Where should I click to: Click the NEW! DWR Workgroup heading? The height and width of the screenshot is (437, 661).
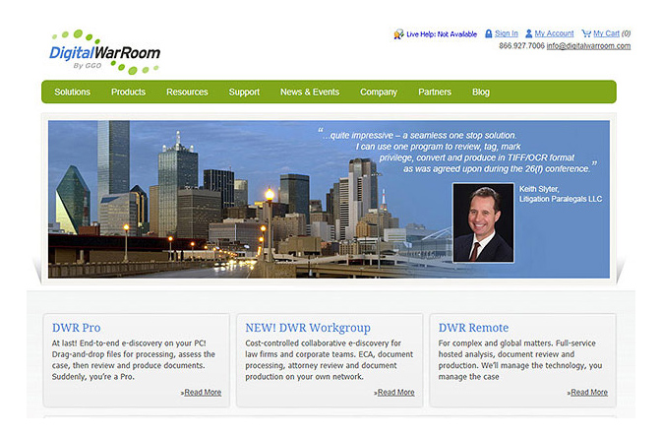[308, 328]
